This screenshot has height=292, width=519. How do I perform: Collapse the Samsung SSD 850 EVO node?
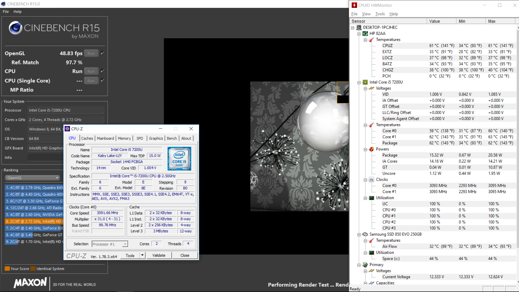[x=359, y=235]
